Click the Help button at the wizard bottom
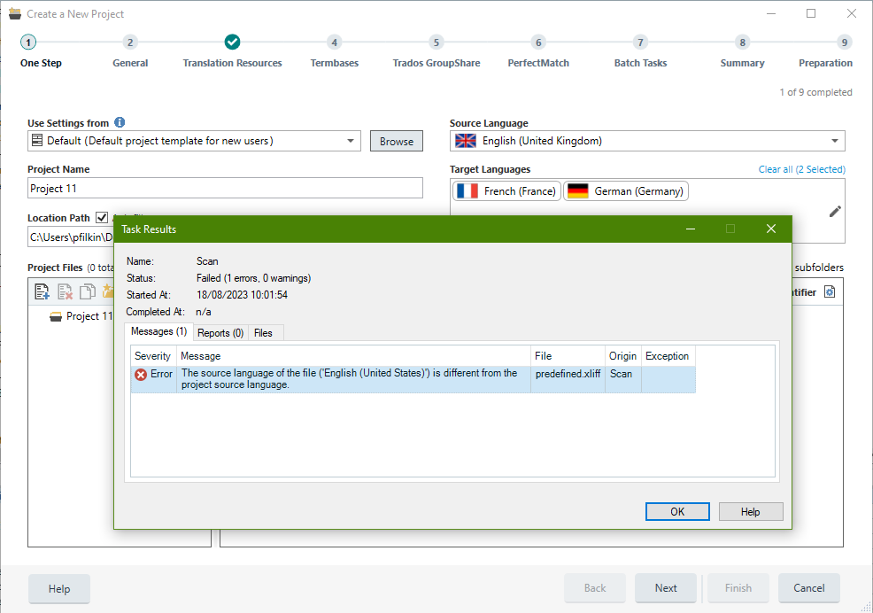The height and width of the screenshot is (613, 873). pos(59,588)
